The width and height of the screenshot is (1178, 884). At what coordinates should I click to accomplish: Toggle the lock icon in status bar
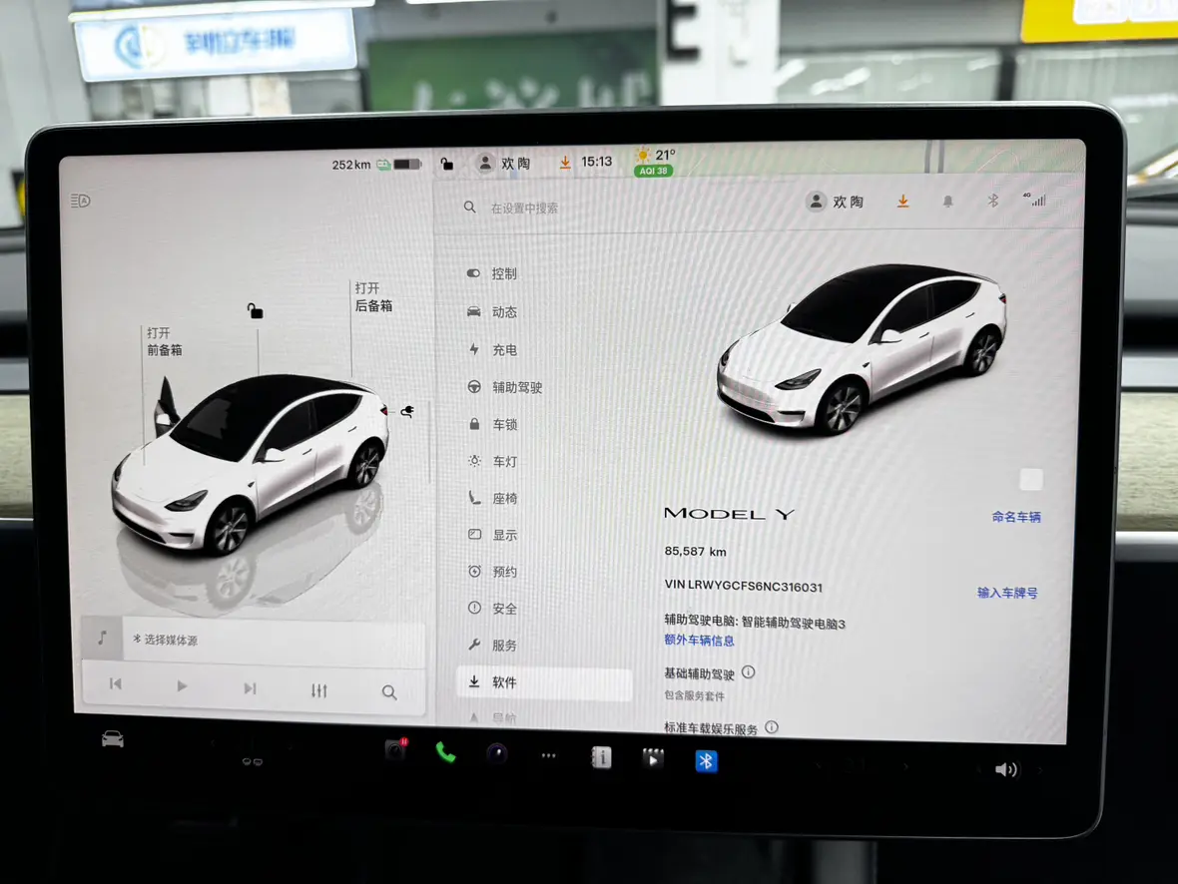(x=447, y=164)
